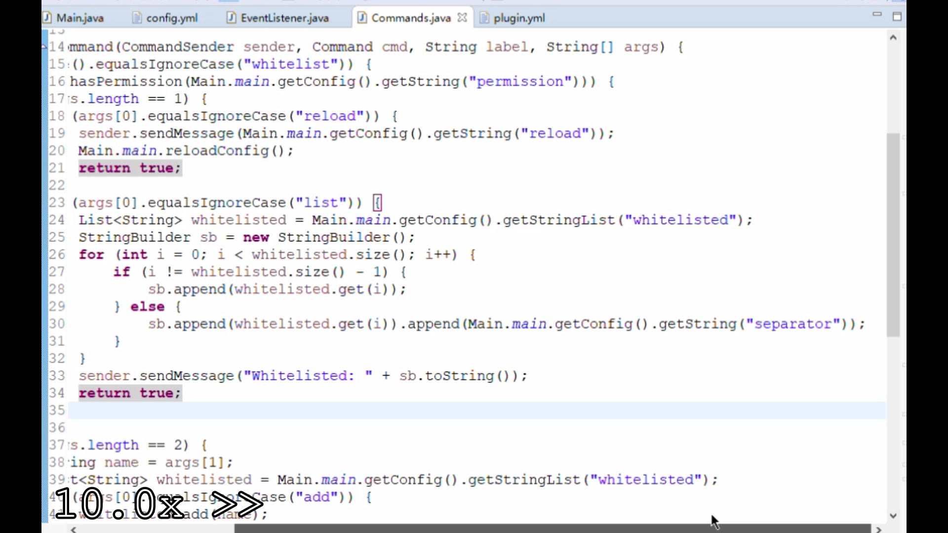Image resolution: width=948 pixels, height=533 pixels.
Task: Click the "whitelist" string on line 15
Action: click(x=291, y=64)
